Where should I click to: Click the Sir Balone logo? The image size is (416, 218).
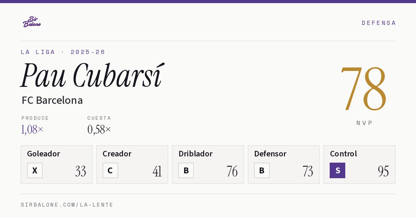point(32,22)
